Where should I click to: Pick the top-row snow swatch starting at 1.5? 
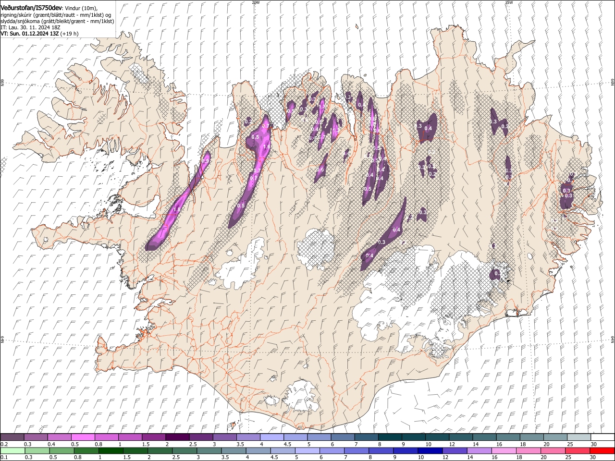tap(153, 437)
